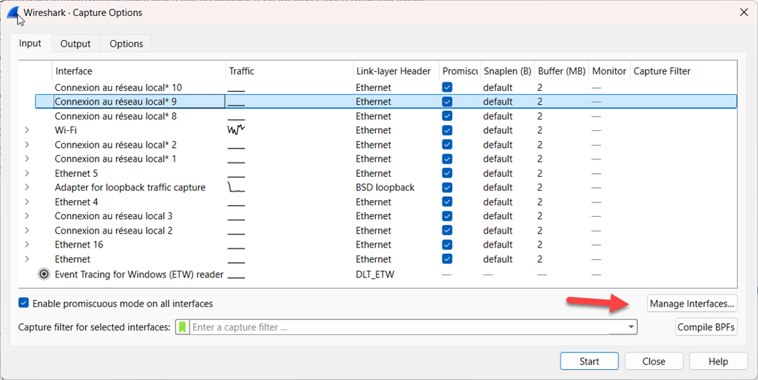Click the gear icon beside Event Tracing reader
758x380 pixels.
(x=44, y=274)
